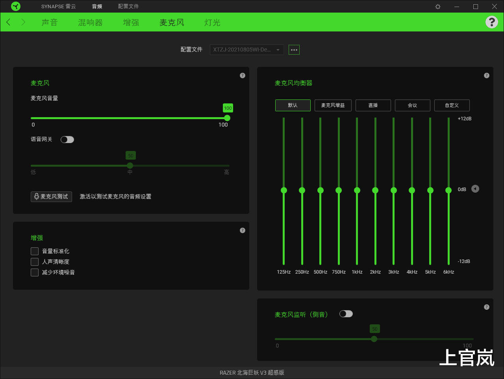
Task: Switch to the 混响器 tab
Action: pos(90,22)
